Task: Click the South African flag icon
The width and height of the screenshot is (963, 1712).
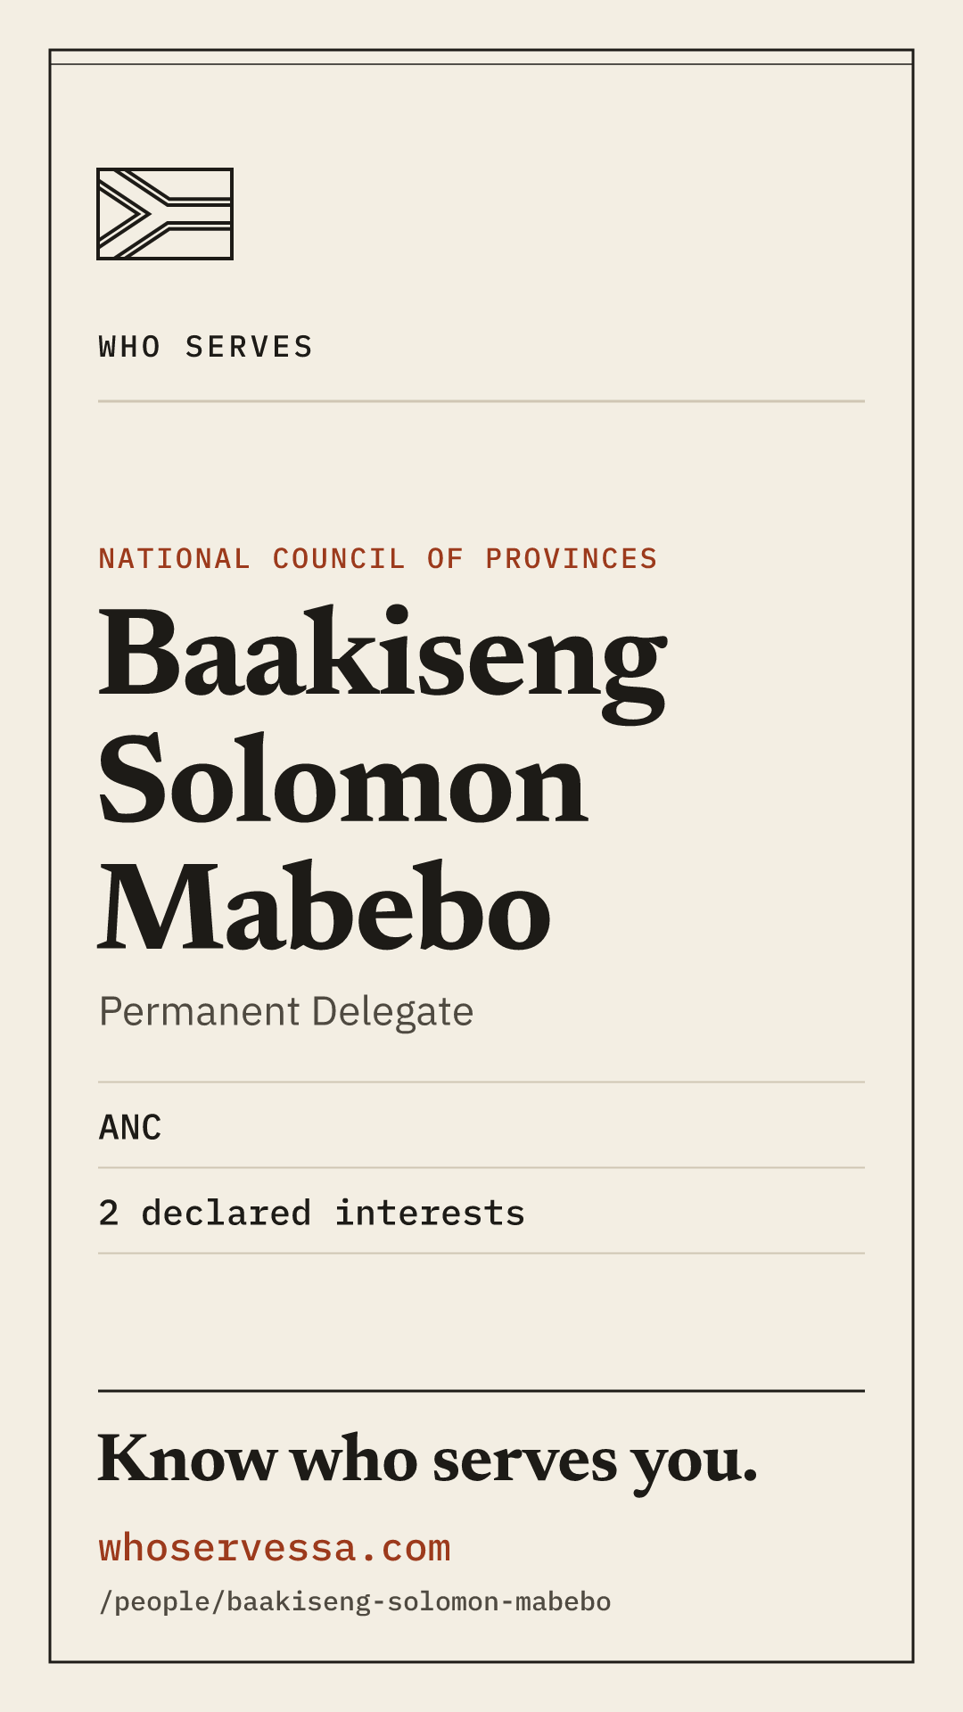Action: pos(165,214)
